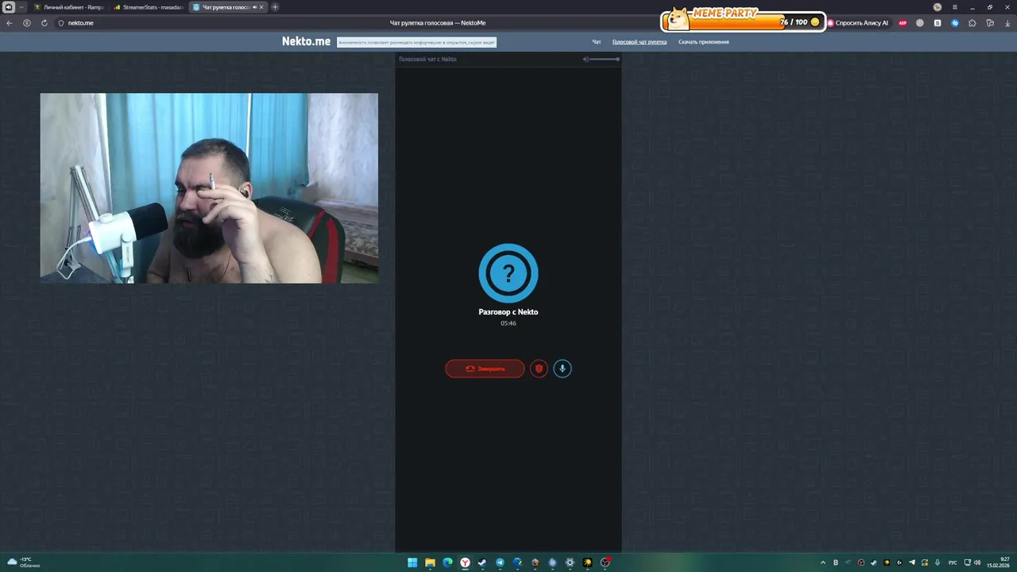Open the ABP adblock extension
Image resolution: width=1017 pixels, height=572 pixels.
903,23
